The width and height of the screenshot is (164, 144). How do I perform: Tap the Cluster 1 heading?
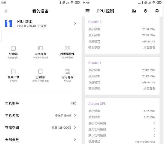click(x=95, y=63)
